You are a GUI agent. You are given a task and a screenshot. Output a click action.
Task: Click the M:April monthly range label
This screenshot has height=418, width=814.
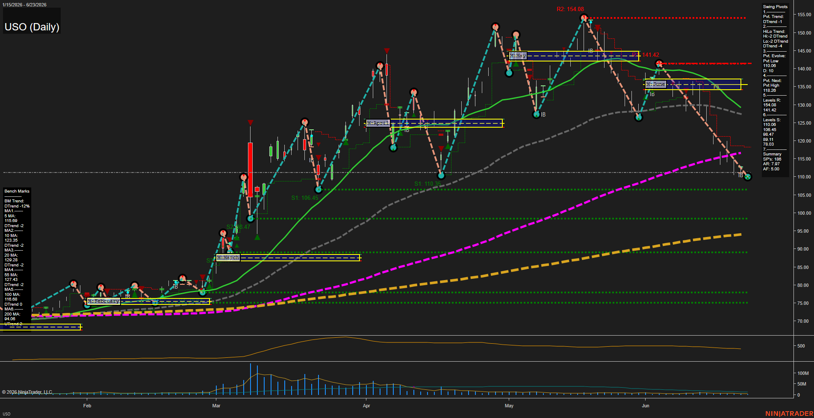[378, 123]
